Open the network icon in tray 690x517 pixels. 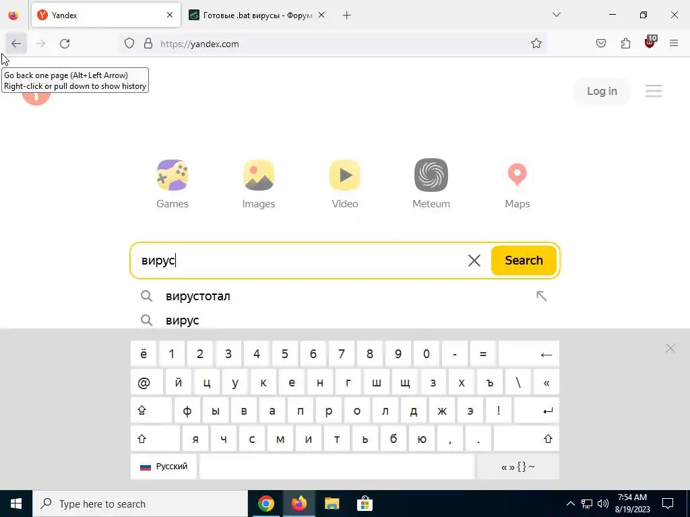click(x=587, y=504)
